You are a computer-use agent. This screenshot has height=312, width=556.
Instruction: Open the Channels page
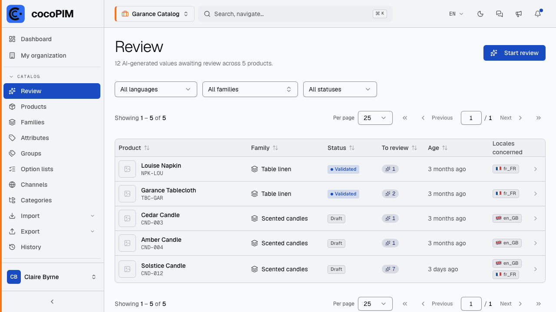(x=52, y=185)
